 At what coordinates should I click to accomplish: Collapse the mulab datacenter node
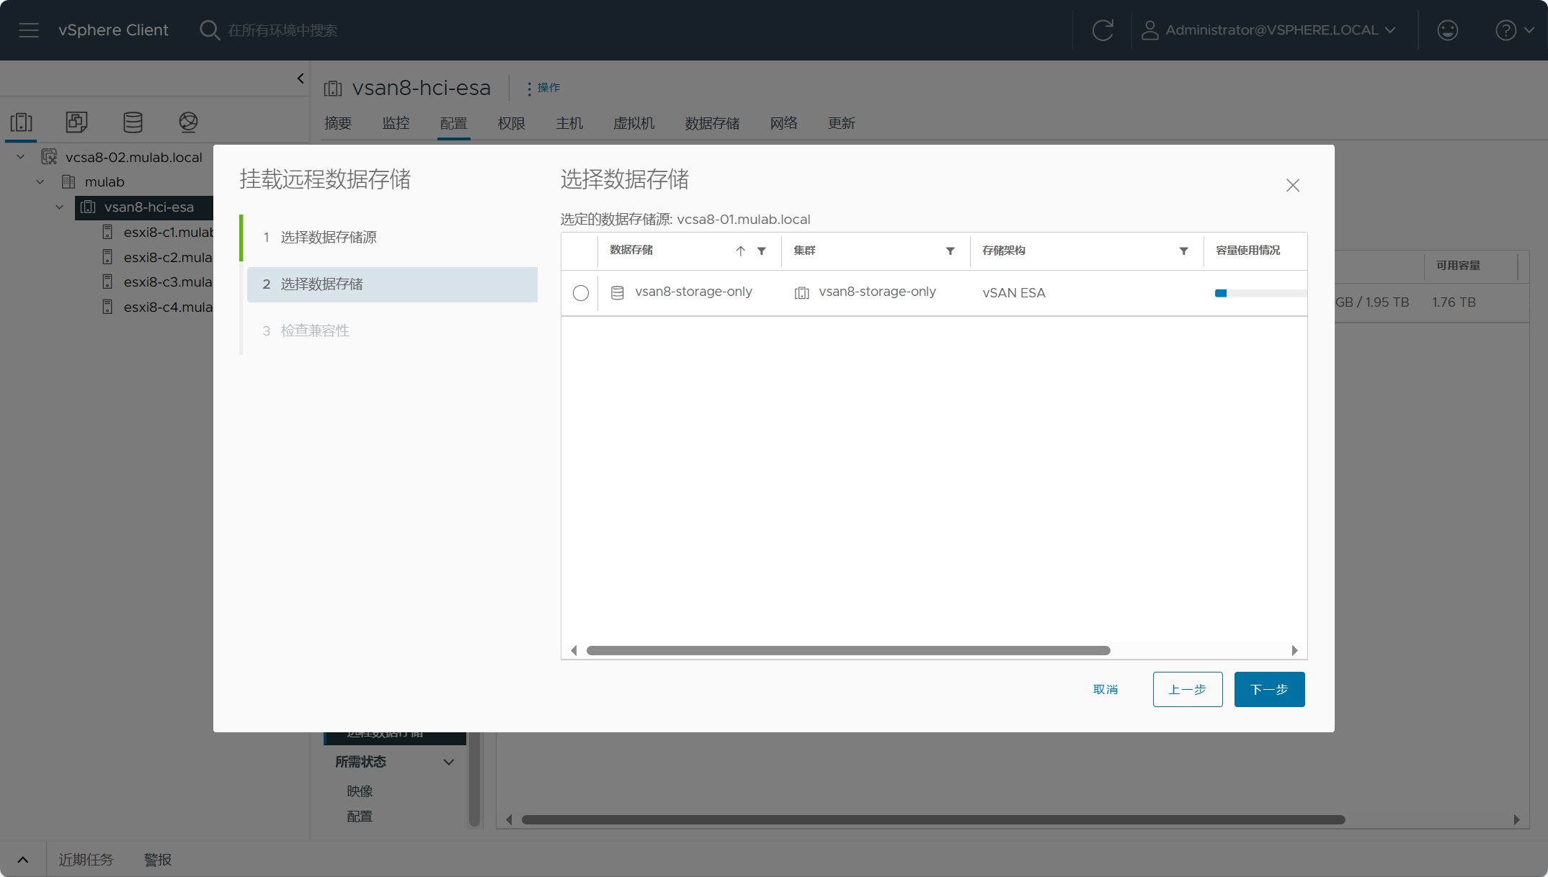[40, 182]
